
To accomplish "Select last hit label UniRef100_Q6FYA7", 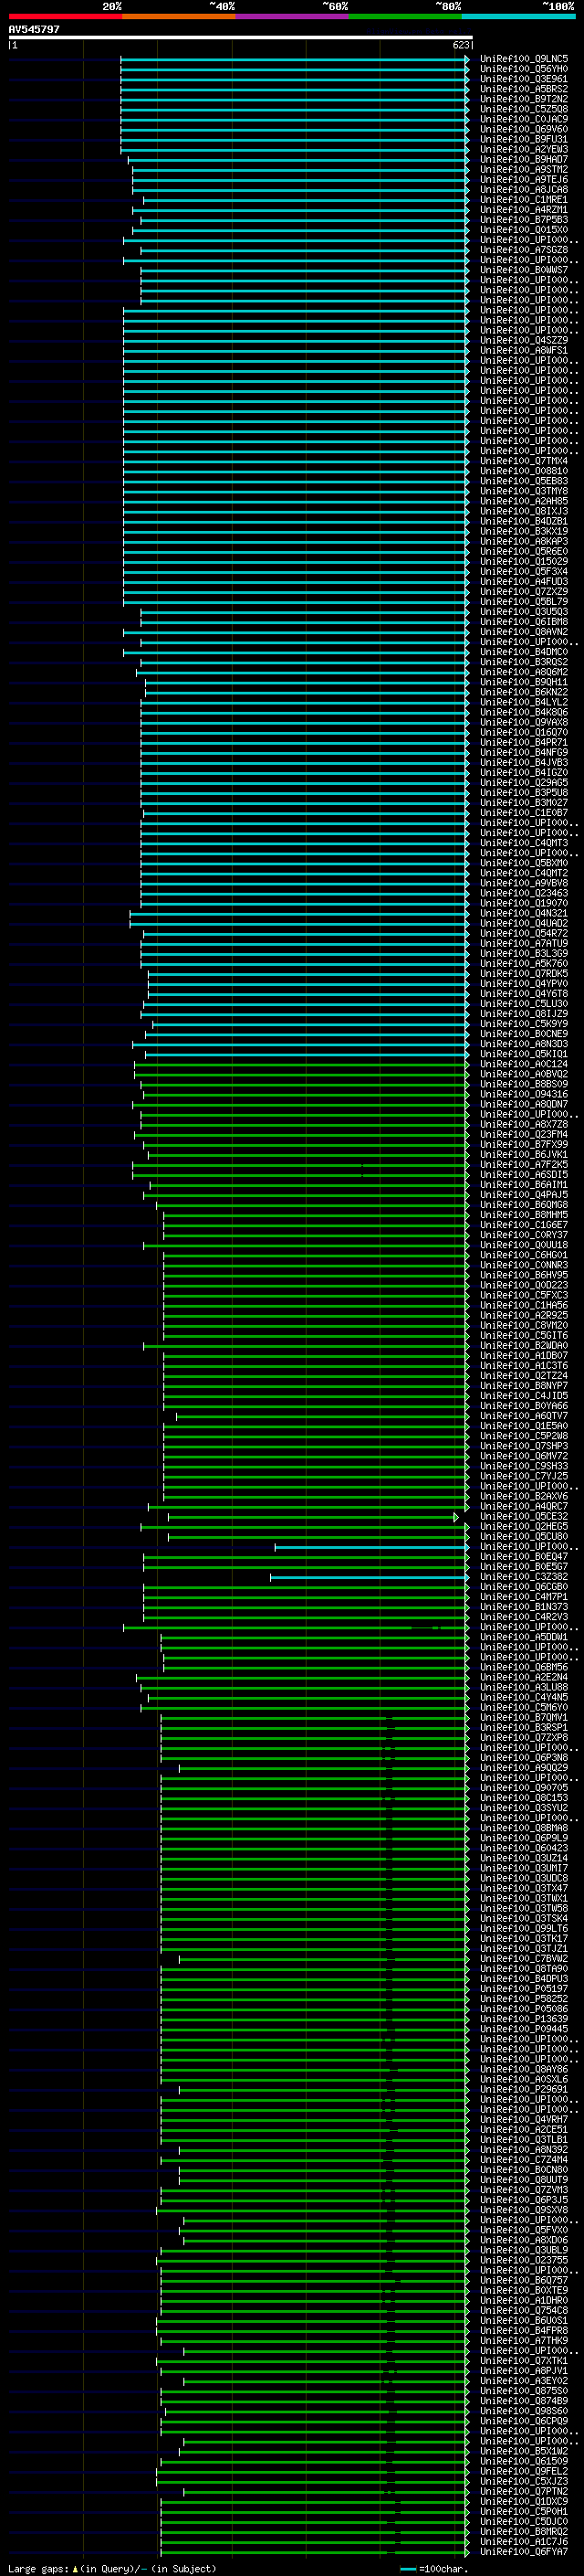I will (x=523, y=2551).
